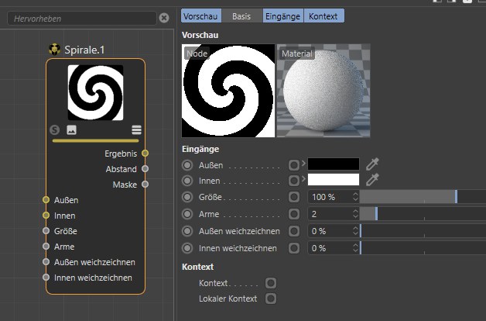
Task: Click the Ergebnis output port
Action: (145, 154)
